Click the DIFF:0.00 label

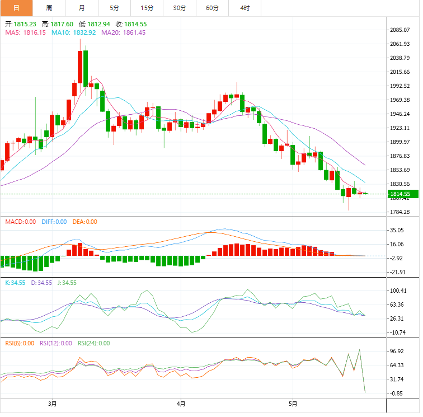(x=54, y=222)
